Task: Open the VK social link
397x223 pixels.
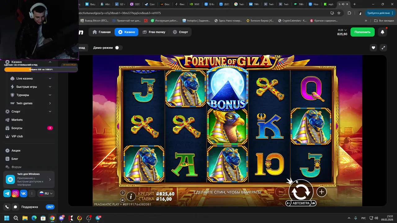Action: click(24, 194)
